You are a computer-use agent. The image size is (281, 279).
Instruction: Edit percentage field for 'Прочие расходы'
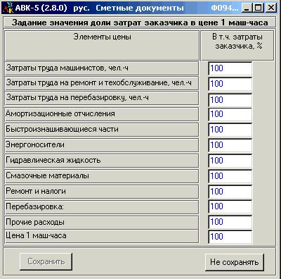pos(230,222)
